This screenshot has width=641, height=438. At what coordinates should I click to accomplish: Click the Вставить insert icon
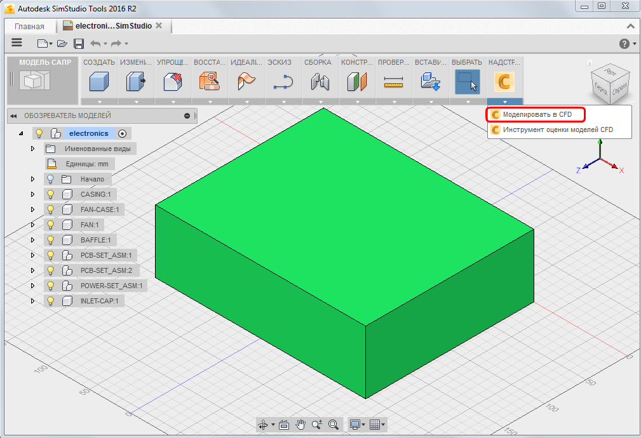pos(431,81)
